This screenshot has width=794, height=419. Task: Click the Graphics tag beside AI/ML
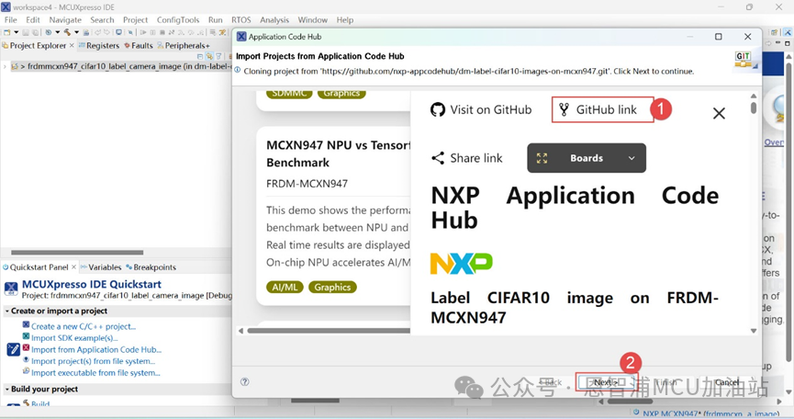pos(332,288)
